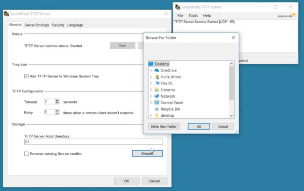The width and height of the screenshot is (304, 191).
Task: Click the folder tree scrollbar thumb
Action: pyautogui.click(x=231, y=83)
